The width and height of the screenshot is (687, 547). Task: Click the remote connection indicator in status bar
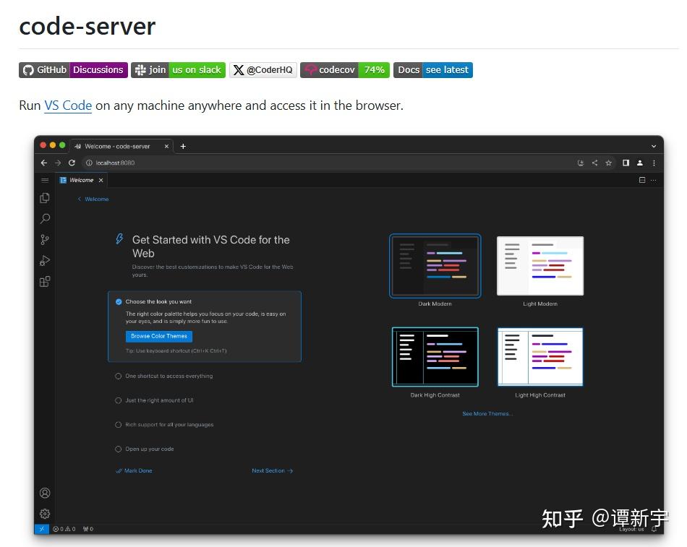(x=41, y=528)
